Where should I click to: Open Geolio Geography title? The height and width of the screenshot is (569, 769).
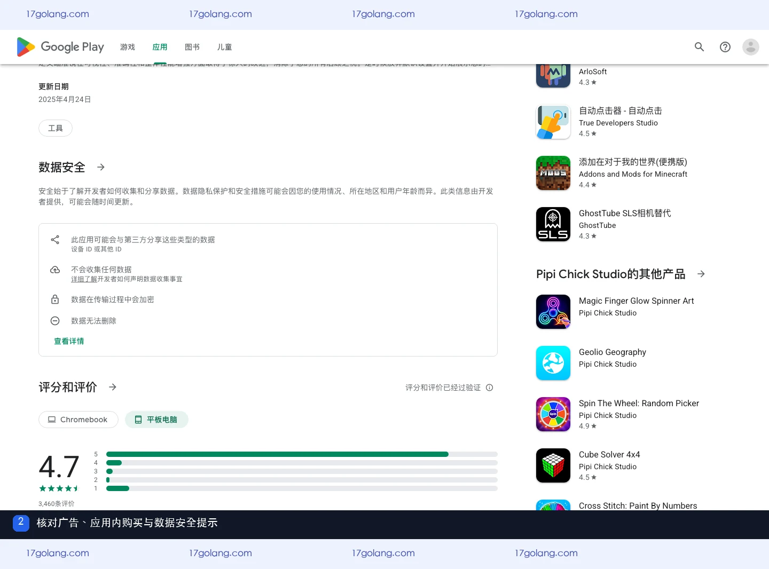click(613, 352)
